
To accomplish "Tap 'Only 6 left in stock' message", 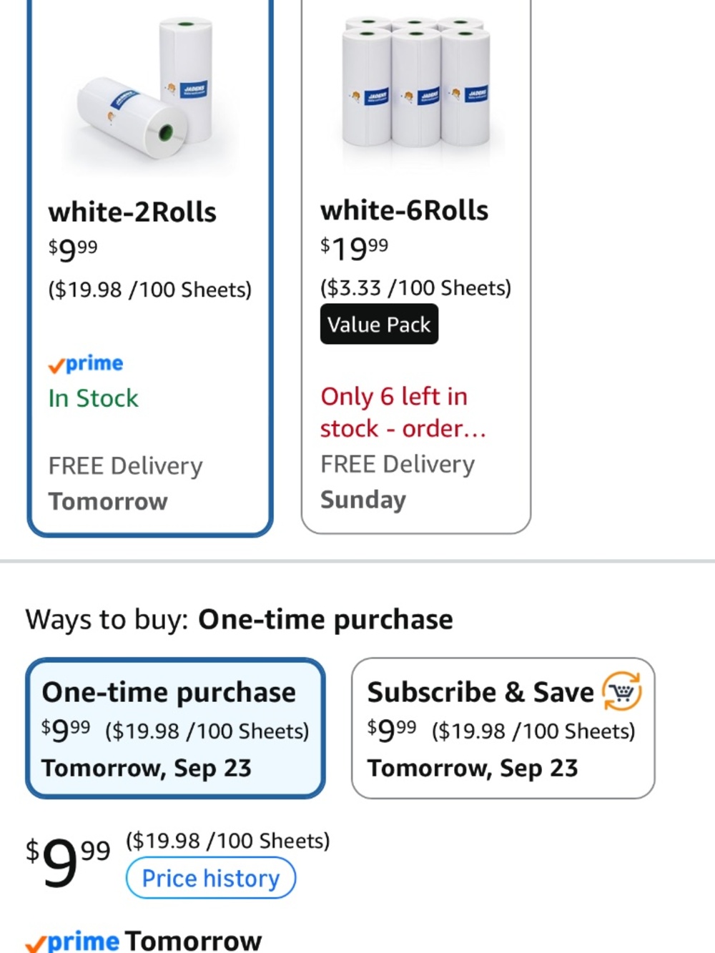I will point(403,413).
